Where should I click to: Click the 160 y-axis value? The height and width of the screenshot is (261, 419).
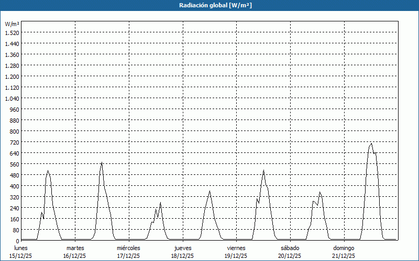click(15, 219)
